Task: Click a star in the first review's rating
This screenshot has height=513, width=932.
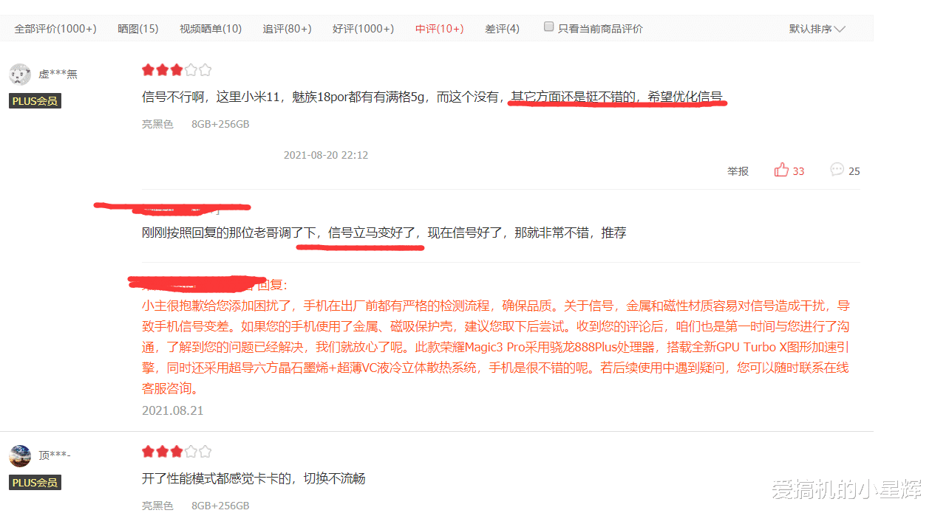Action: (x=163, y=69)
